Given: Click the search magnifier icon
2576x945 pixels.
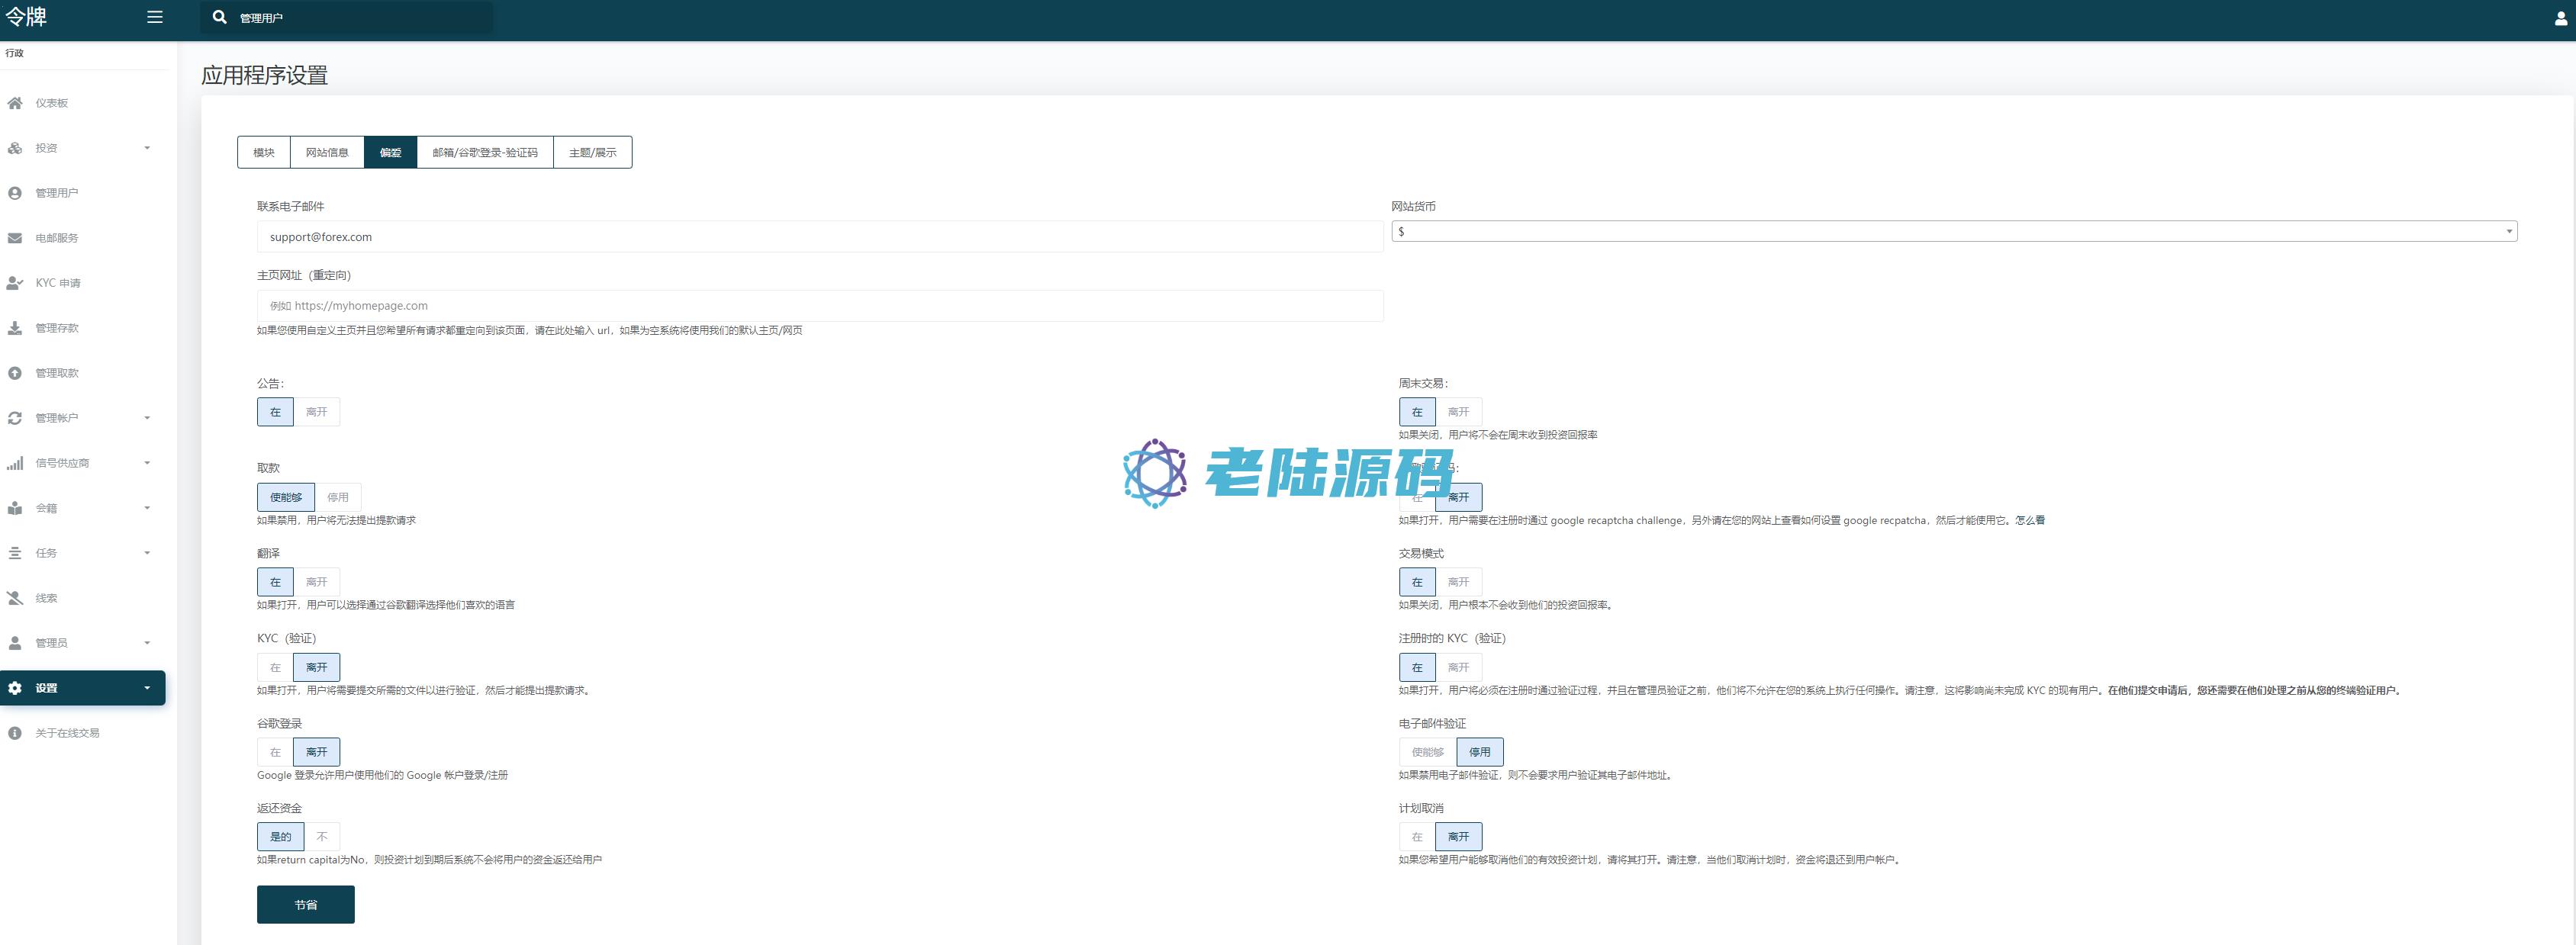Looking at the screenshot, I should point(219,17).
